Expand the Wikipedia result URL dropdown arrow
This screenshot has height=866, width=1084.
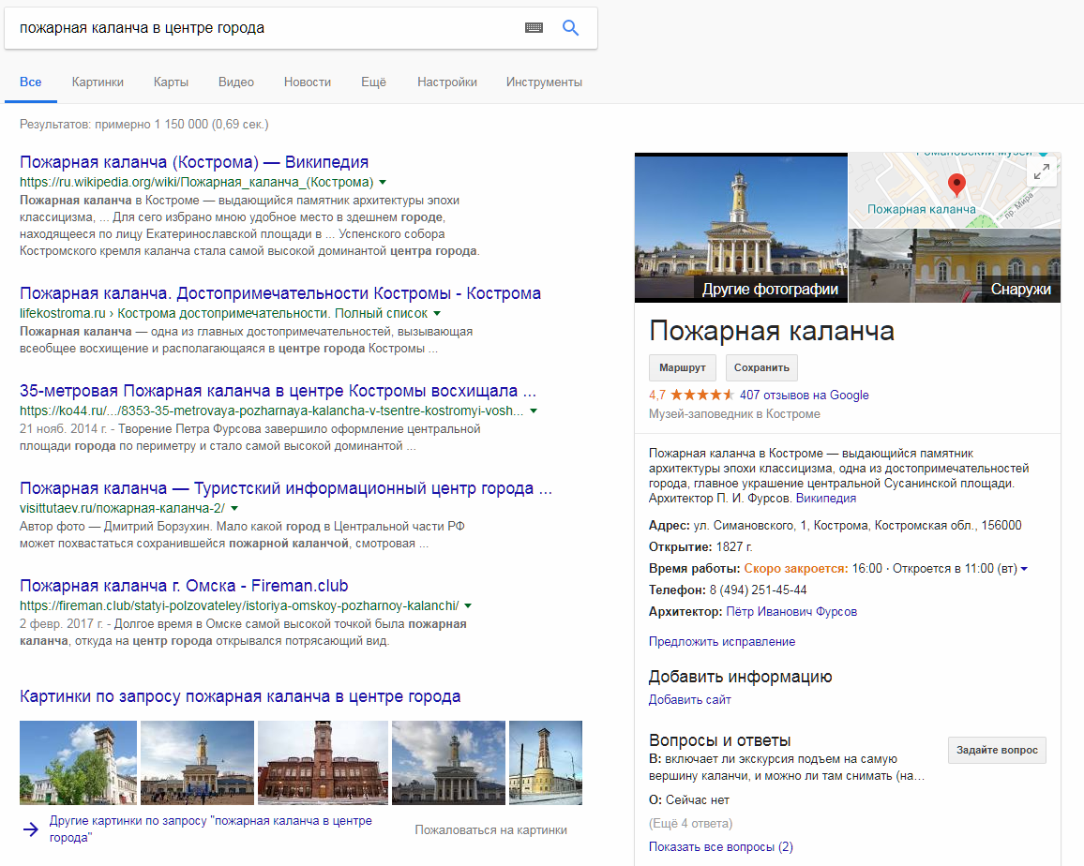383,182
